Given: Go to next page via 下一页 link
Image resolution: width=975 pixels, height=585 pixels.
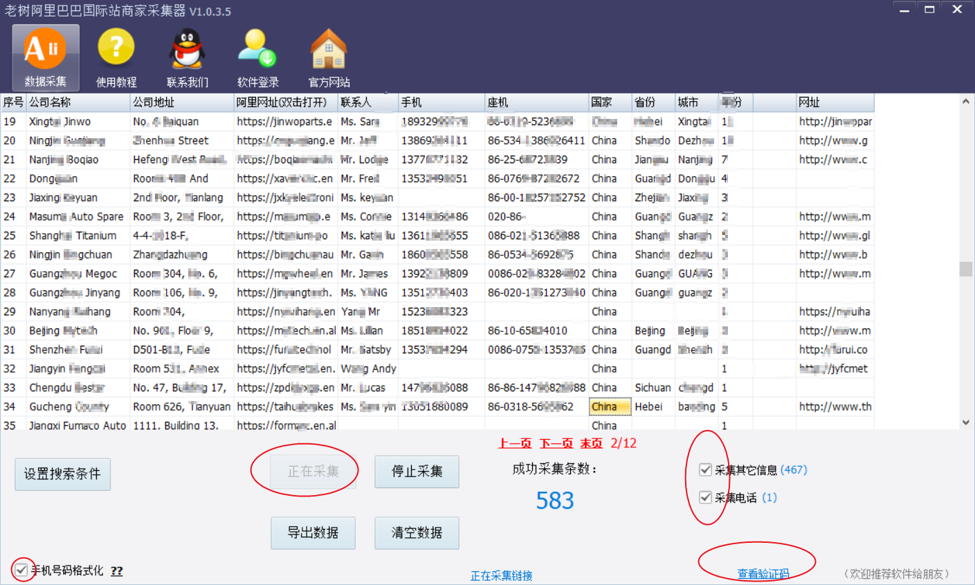Looking at the screenshot, I should pyautogui.click(x=556, y=443).
